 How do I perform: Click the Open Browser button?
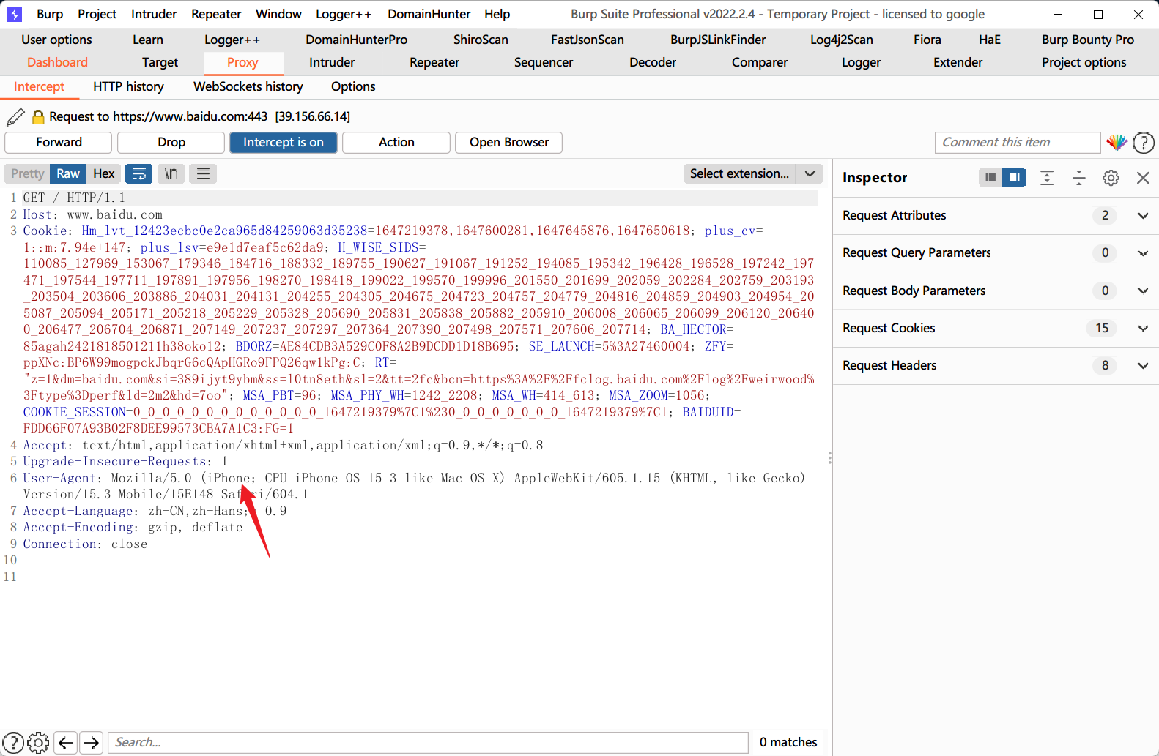coord(509,142)
